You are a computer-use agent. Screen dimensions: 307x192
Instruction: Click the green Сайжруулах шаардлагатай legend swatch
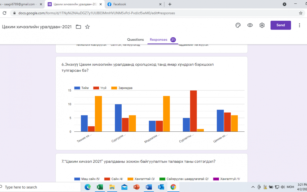click(162, 179)
